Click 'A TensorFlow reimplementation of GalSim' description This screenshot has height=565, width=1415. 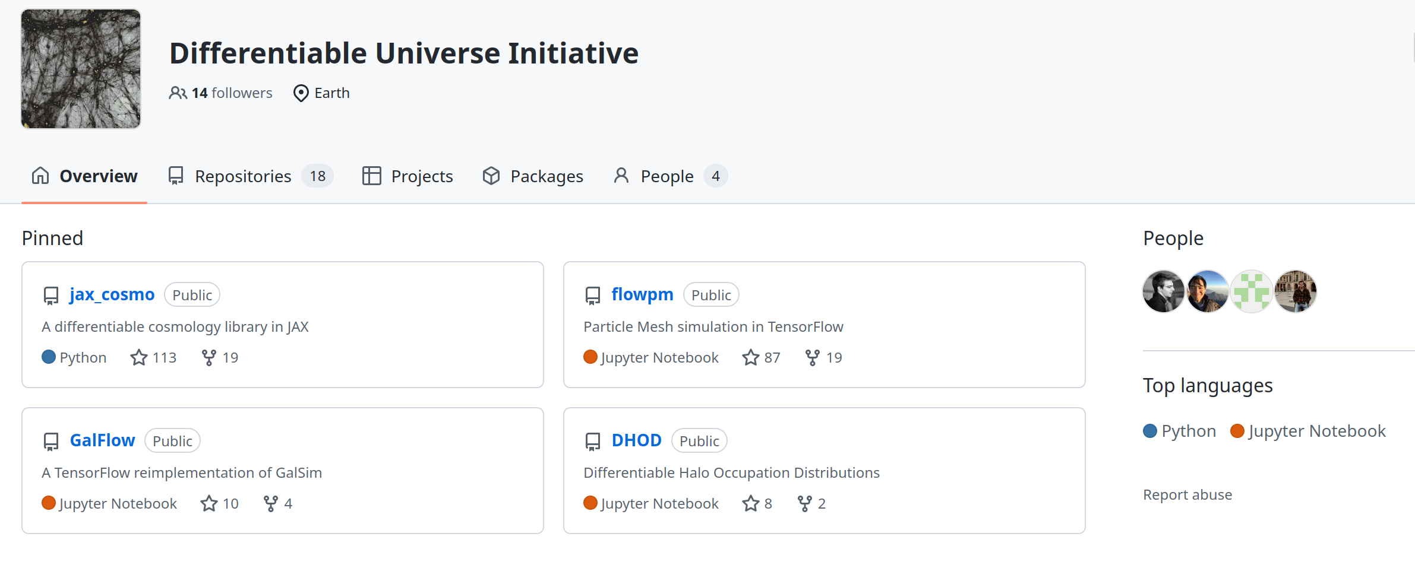pos(182,473)
